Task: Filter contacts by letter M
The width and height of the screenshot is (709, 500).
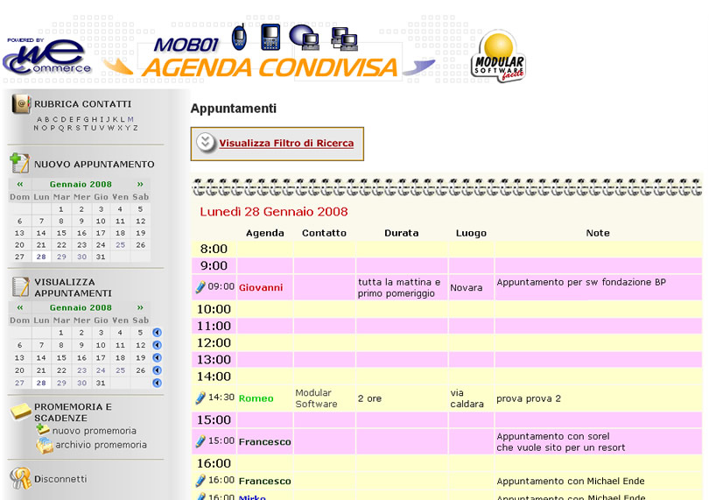Action: coord(130,119)
